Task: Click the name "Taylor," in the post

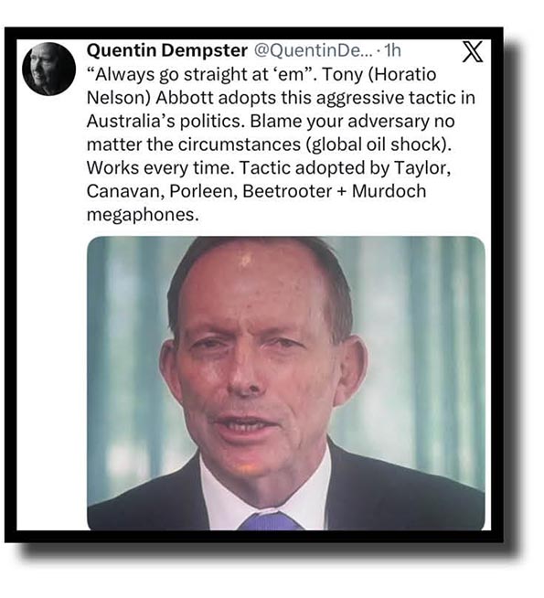Action: point(422,168)
